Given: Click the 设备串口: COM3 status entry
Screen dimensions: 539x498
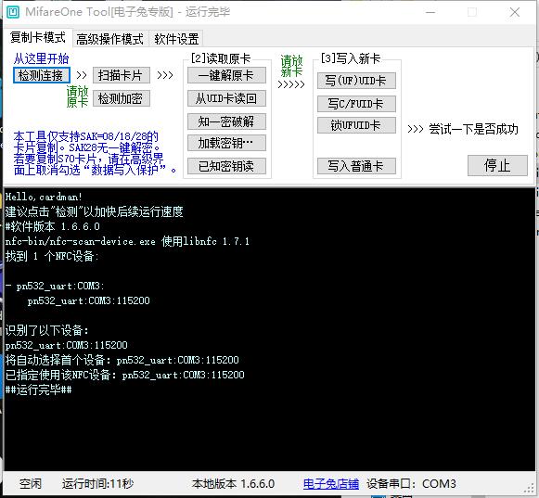Looking at the screenshot, I should tap(411, 483).
